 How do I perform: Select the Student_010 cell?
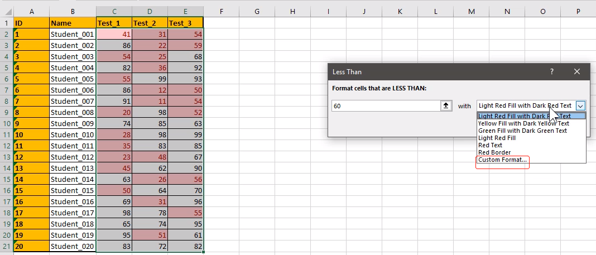pyautogui.click(x=73, y=135)
